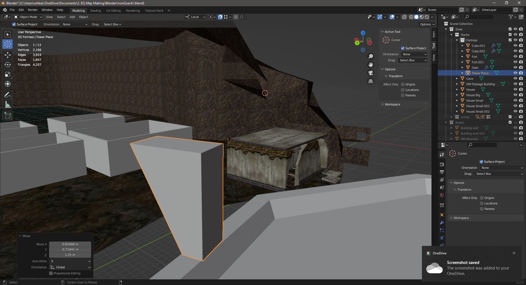Select the Annotate pencil tool

tap(7, 95)
